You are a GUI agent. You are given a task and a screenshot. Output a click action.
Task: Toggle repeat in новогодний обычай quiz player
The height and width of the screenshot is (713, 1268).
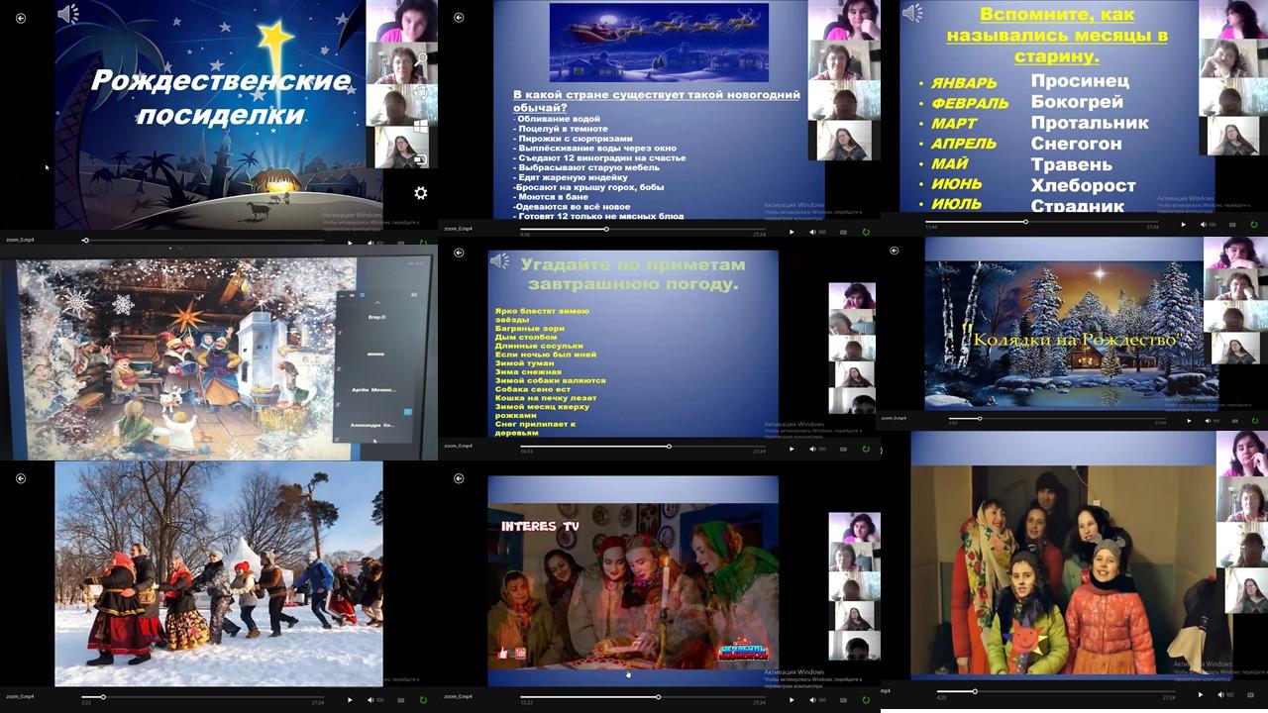point(866,232)
